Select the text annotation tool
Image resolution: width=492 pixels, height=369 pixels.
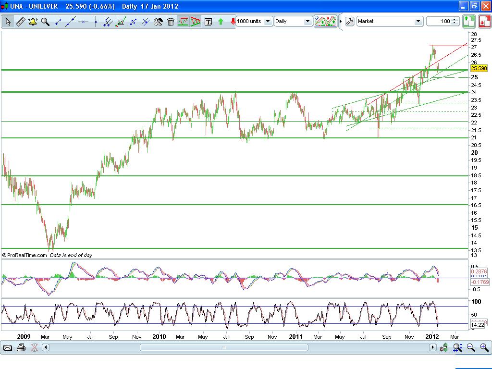(208, 22)
